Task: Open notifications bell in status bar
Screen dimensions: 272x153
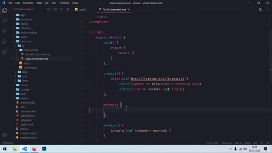Action: (268, 143)
